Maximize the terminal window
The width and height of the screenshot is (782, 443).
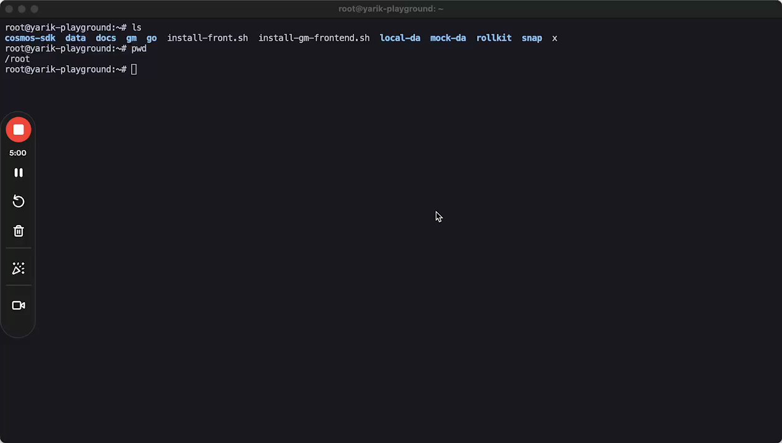coord(34,9)
